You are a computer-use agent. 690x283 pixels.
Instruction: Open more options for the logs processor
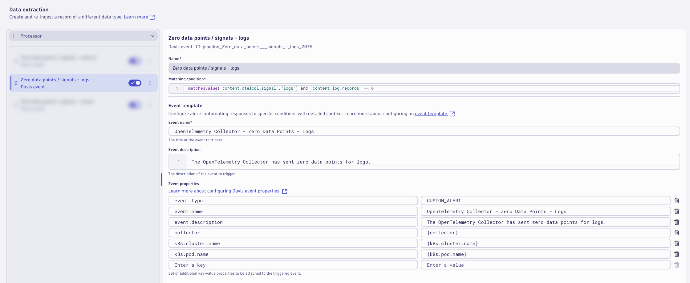150,83
